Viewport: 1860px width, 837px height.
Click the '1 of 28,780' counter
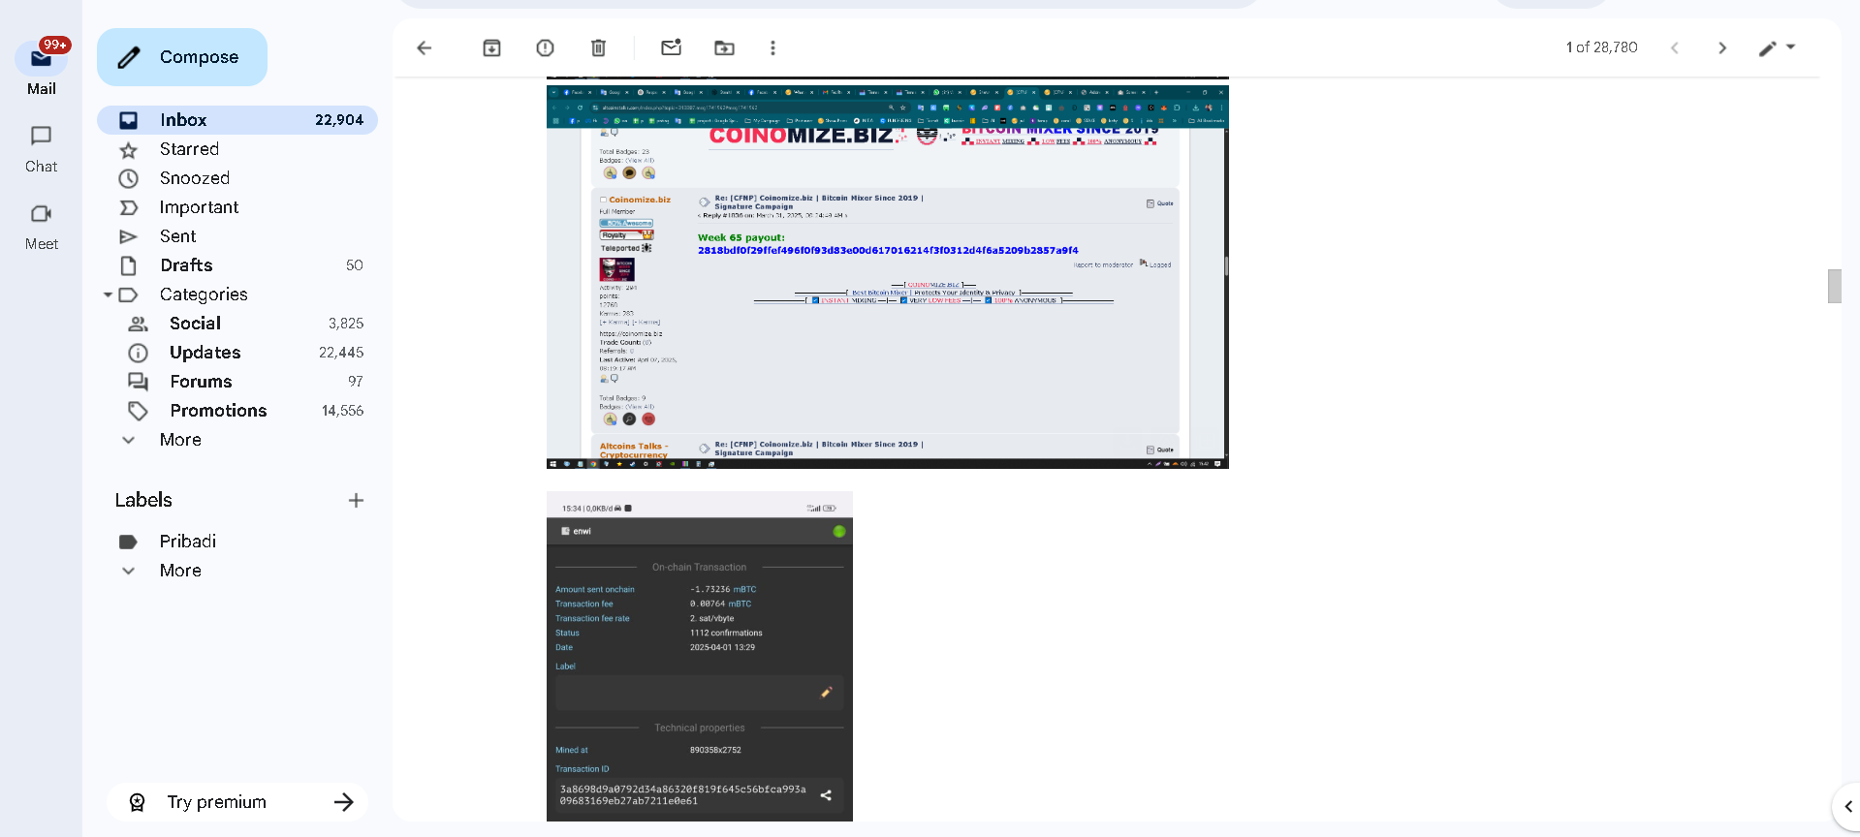pos(1601,47)
